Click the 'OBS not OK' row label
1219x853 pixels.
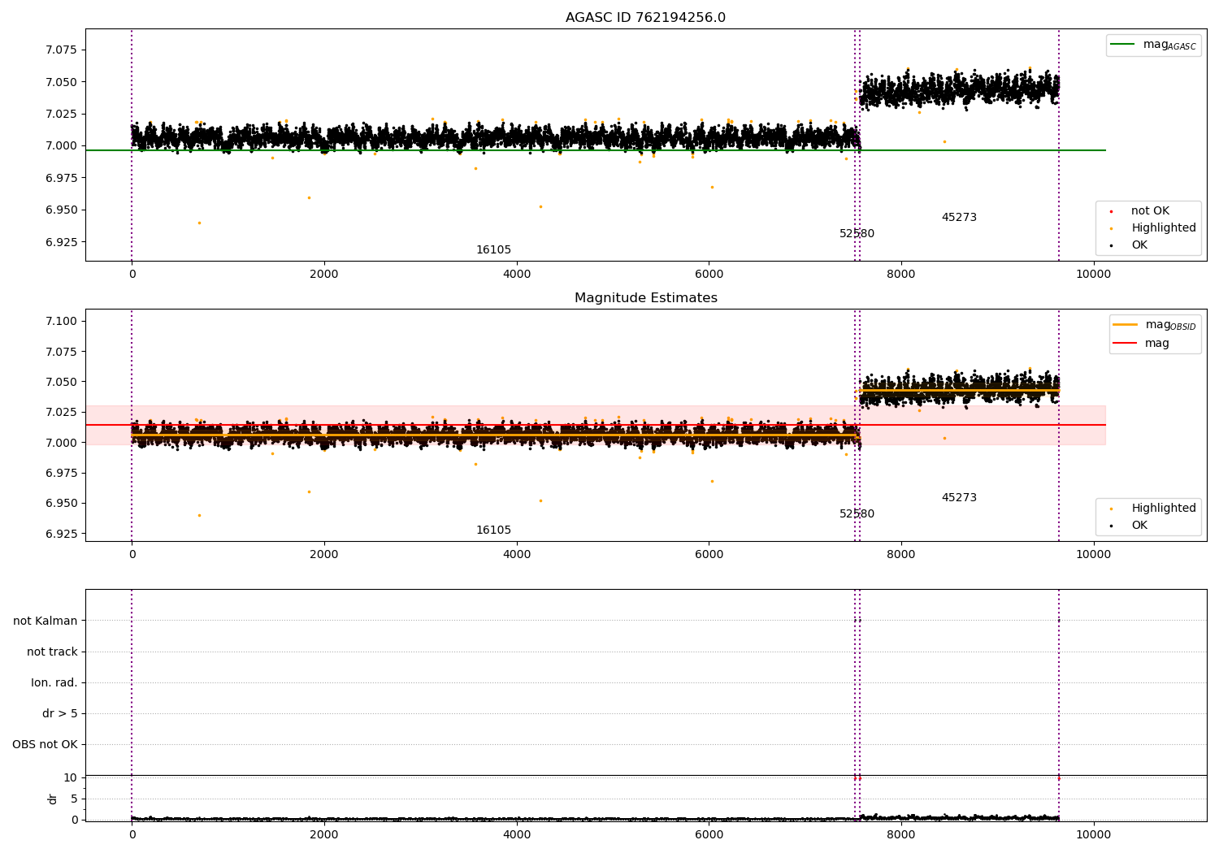45,745
